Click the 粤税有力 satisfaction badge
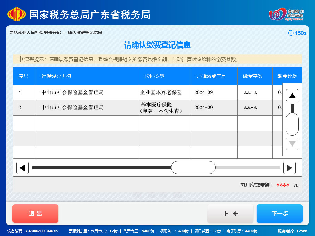 coord(286,14)
